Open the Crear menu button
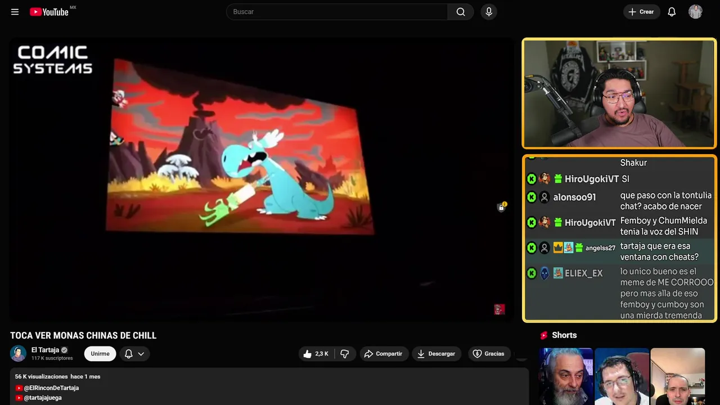The height and width of the screenshot is (405, 720). (x=641, y=12)
